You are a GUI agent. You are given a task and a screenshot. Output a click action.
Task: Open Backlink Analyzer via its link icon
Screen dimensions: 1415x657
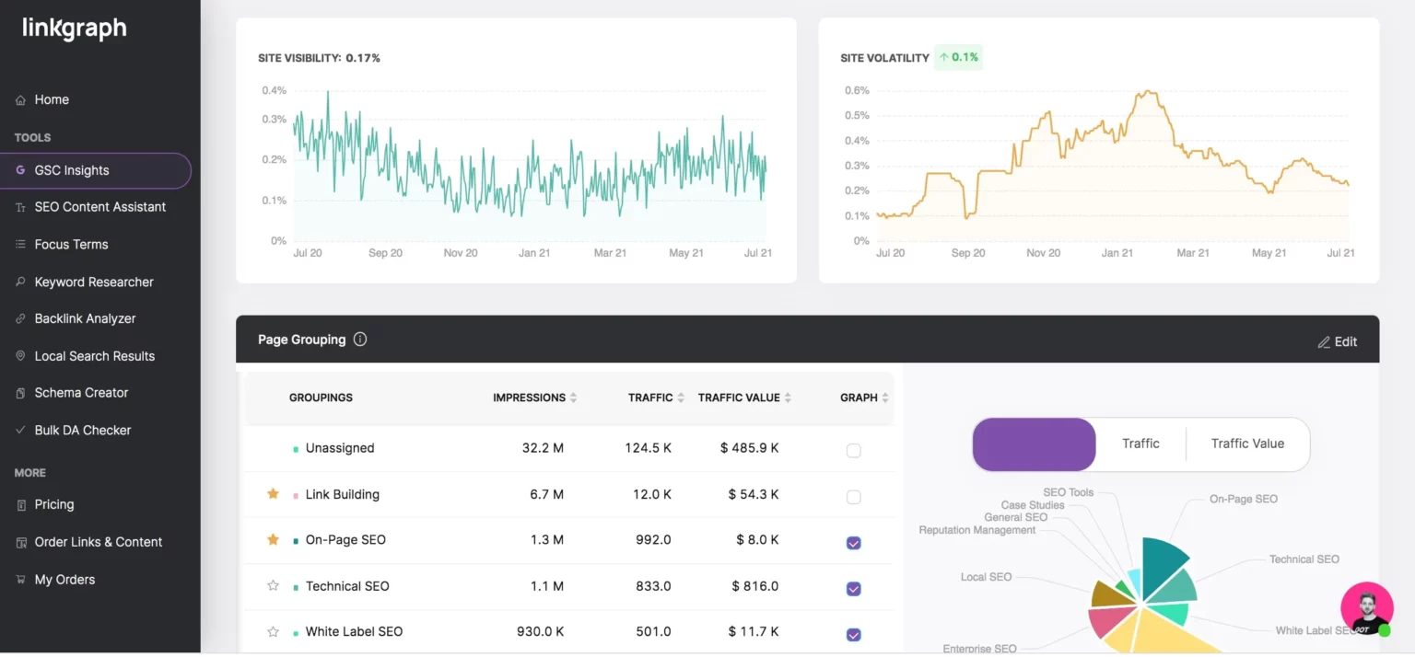click(19, 318)
